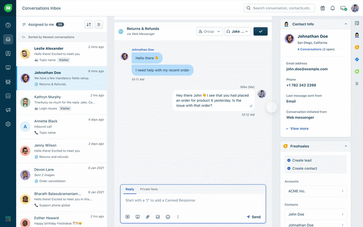Click the FAQ book icon in reply toolbar
363x227 pixels.
tap(137, 217)
